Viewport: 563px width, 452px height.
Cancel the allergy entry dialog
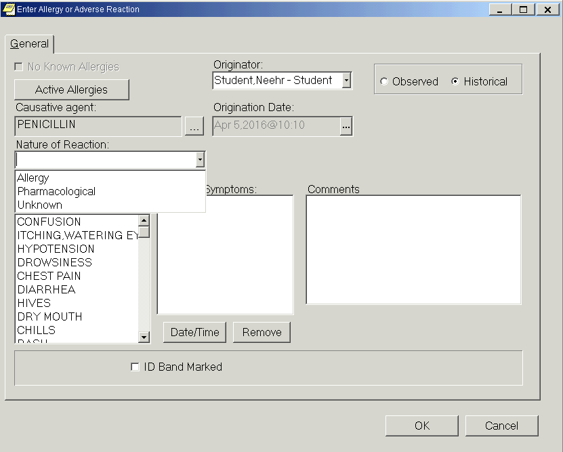[501, 426]
